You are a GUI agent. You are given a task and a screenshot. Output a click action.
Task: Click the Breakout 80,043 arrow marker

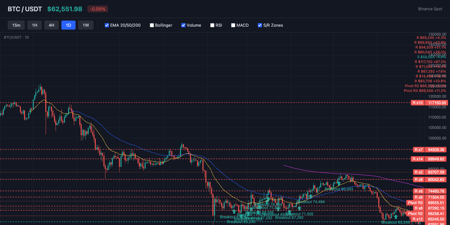click(338, 183)
